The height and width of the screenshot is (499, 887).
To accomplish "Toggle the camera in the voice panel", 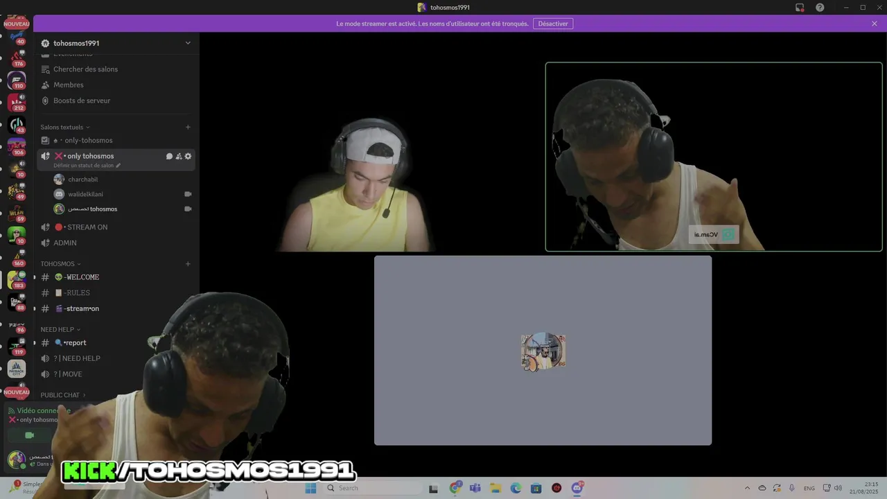I will [29, 435].
